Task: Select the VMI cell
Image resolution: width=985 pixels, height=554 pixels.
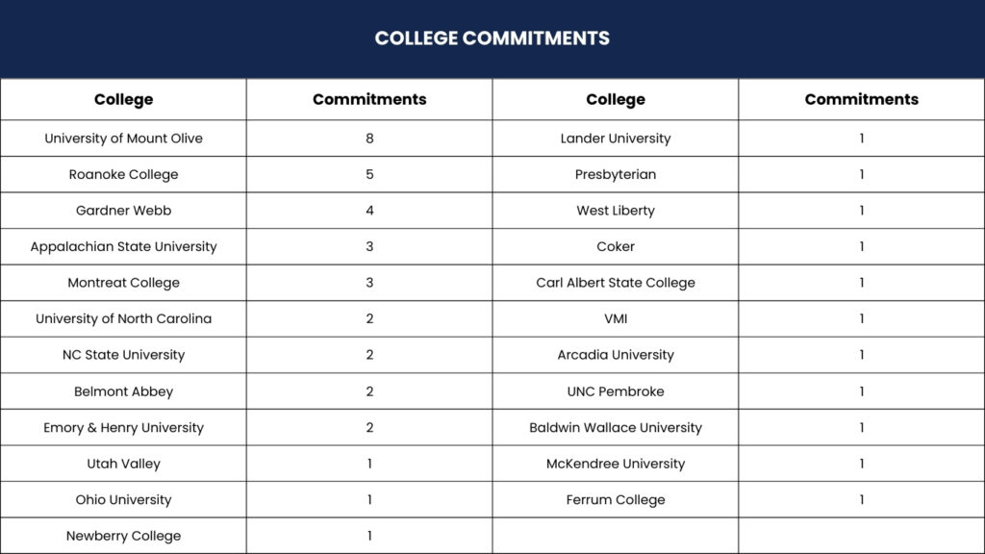Action: 616,319
